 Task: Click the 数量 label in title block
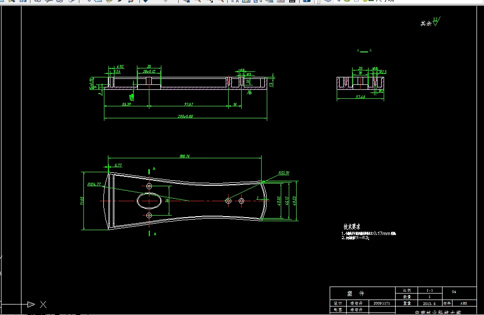click(x=407, y=297)
